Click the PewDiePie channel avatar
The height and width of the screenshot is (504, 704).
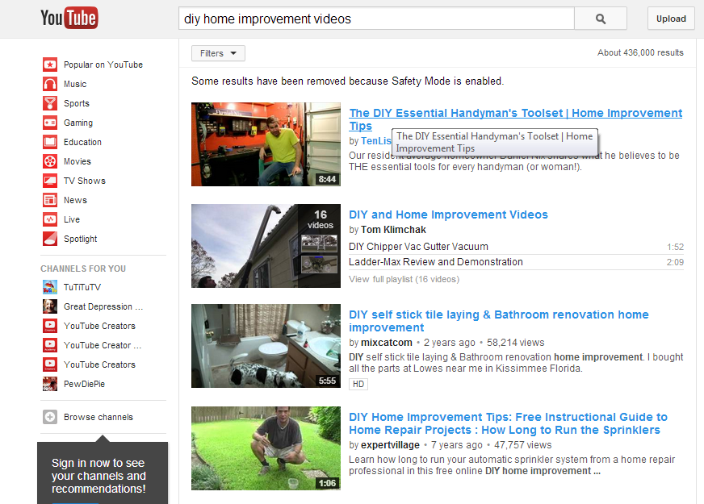(50, 384)
